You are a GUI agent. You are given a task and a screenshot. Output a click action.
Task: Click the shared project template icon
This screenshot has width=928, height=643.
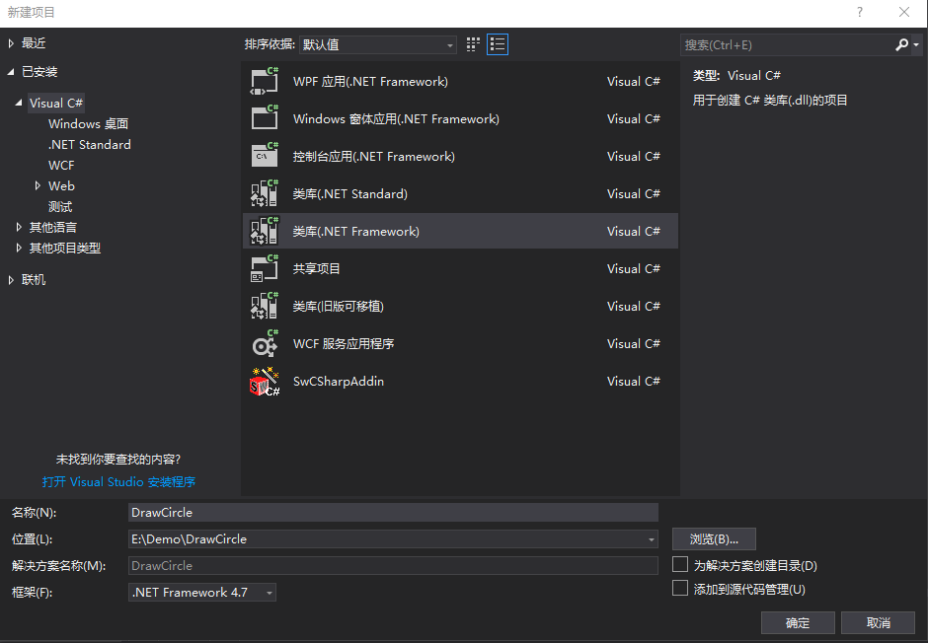(x=264, y=269)
